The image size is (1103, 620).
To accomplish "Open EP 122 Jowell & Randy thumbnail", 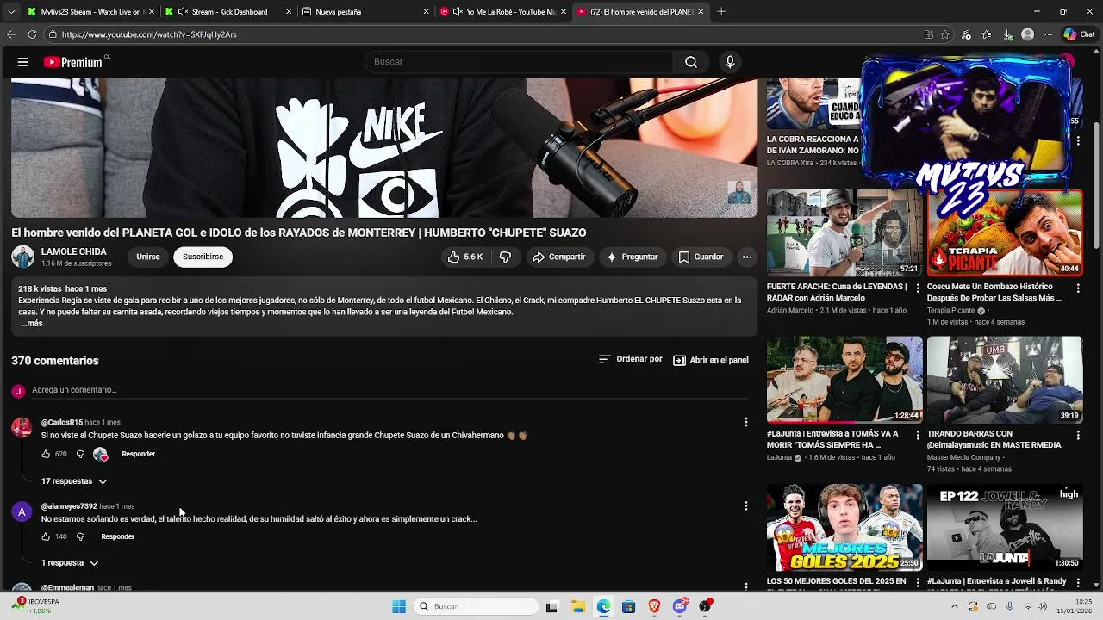I will pos(1005,527).
